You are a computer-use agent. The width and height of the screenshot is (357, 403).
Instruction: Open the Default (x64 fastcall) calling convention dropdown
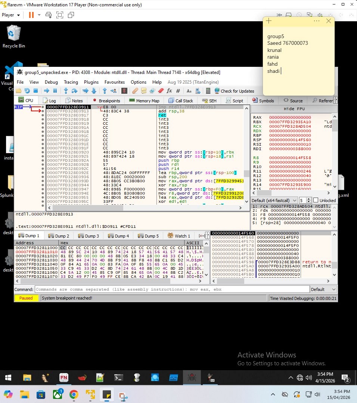[274, 200]
